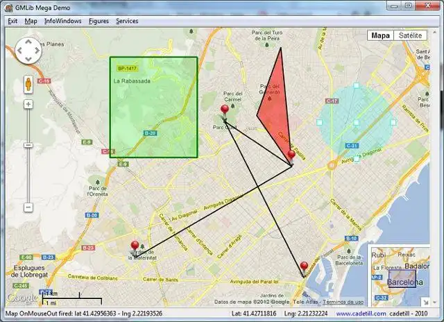The width and height of the screenshot is (444, 322).
Task: Click the Google logo on map
Action: (22, 298)
